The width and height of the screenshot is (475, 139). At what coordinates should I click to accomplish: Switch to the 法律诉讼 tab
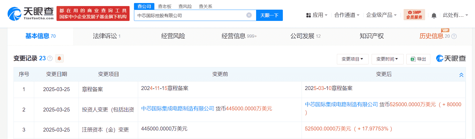pyautogui.click(x=106, y=36)
